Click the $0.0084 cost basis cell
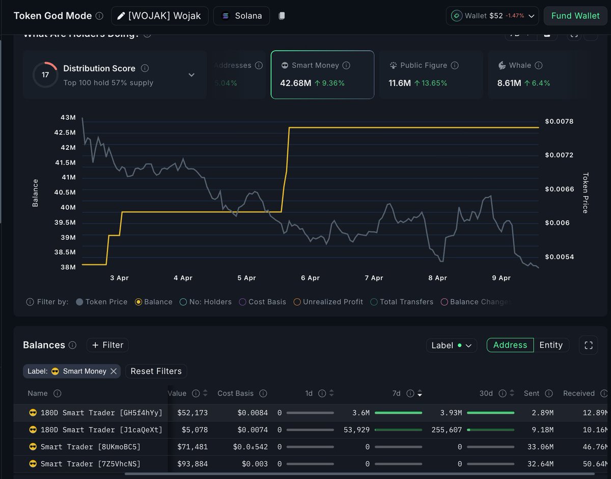The height and width of the screenshot is (479, 611). [253, 413]
